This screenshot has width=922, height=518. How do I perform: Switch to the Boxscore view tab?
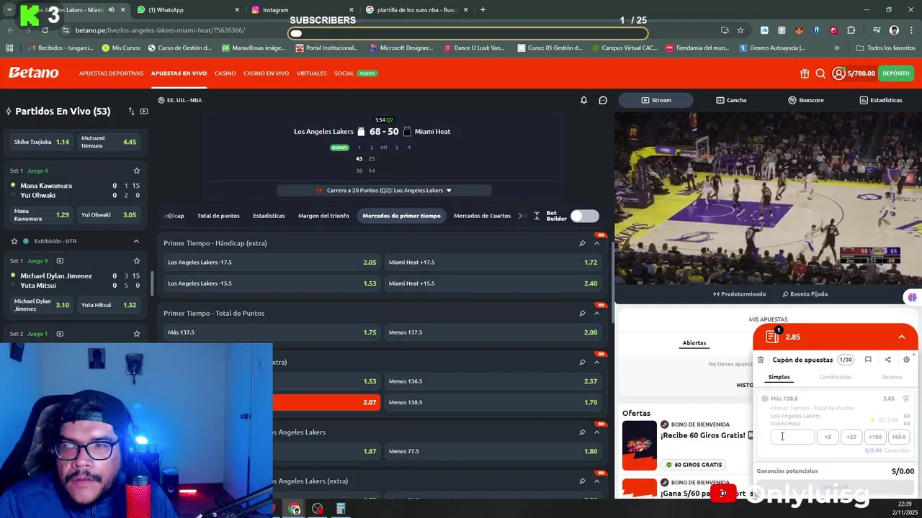click(805, 100)
